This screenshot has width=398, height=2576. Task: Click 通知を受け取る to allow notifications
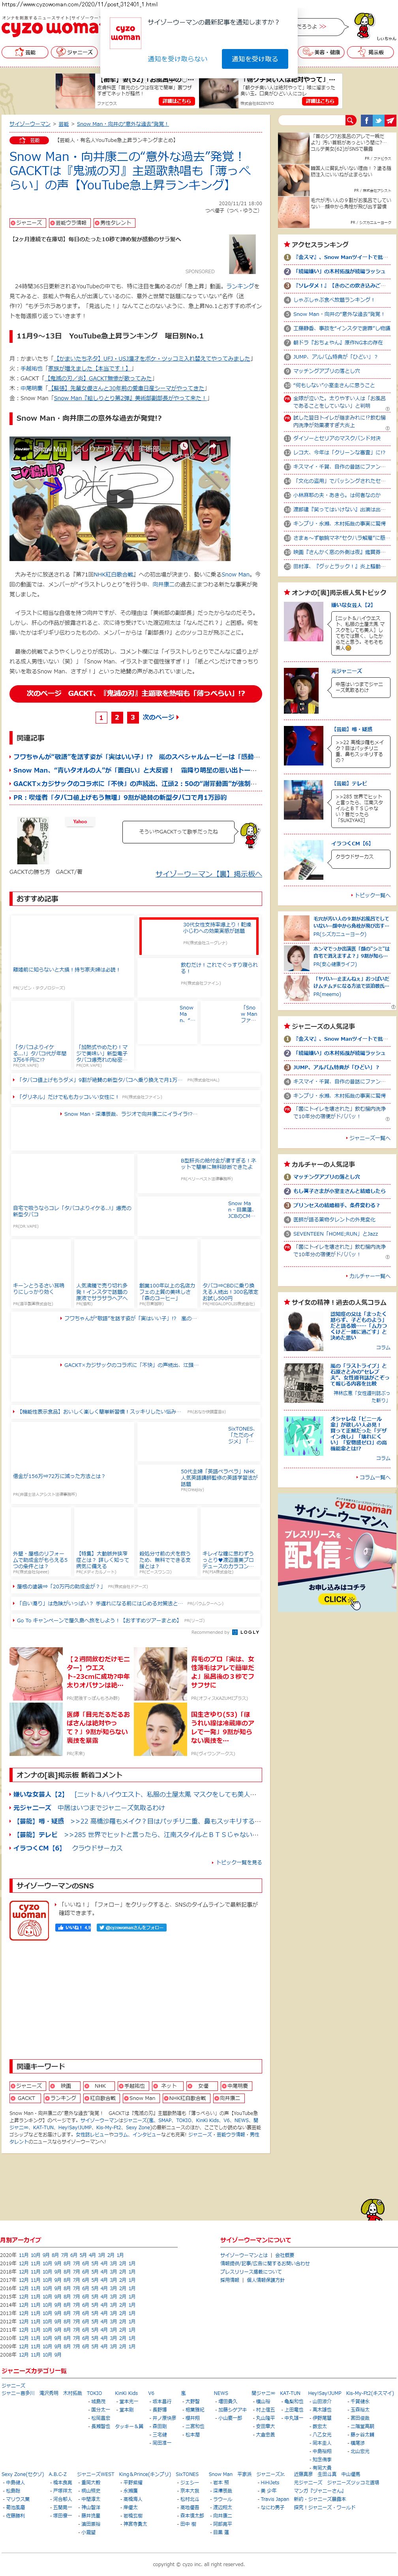(255, 58)
